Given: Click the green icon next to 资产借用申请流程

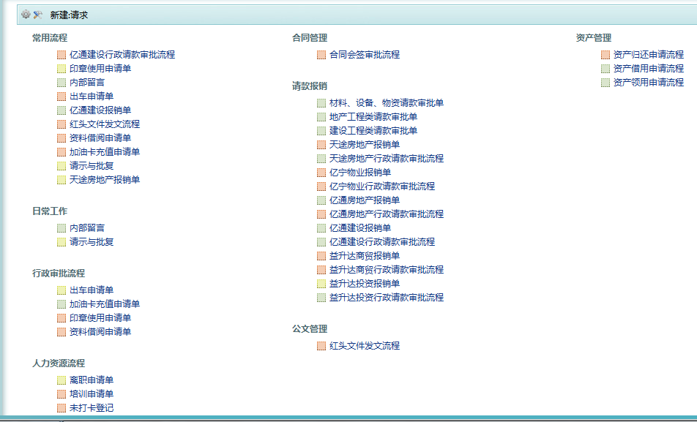Looking at the screenshot, I should pos(605,69).
